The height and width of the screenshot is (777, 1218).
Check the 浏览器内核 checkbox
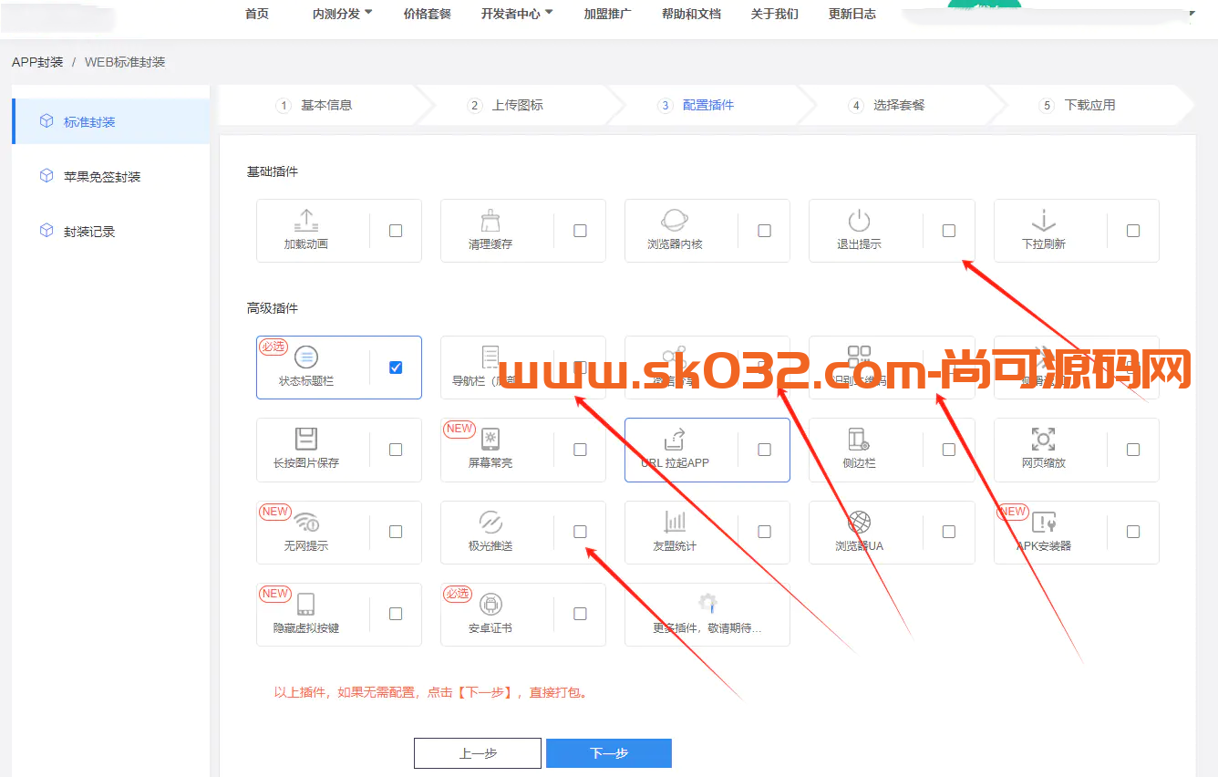[x=764, y=231]
